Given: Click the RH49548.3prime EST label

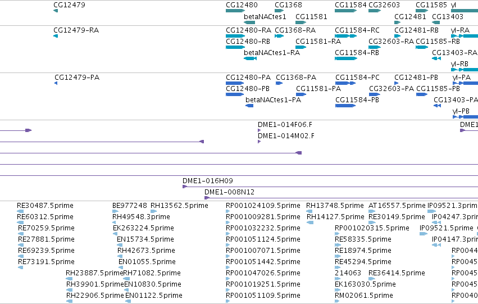Looking at the screenshot, I should pos(141,217).
